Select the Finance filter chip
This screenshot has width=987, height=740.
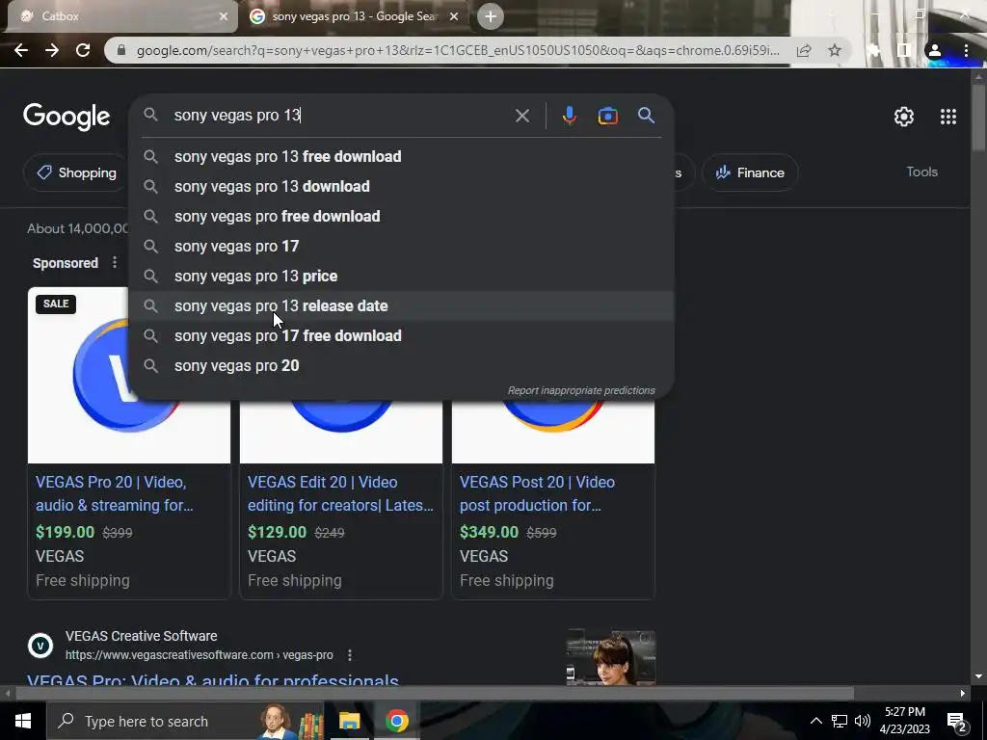click(x=750, y=172)
